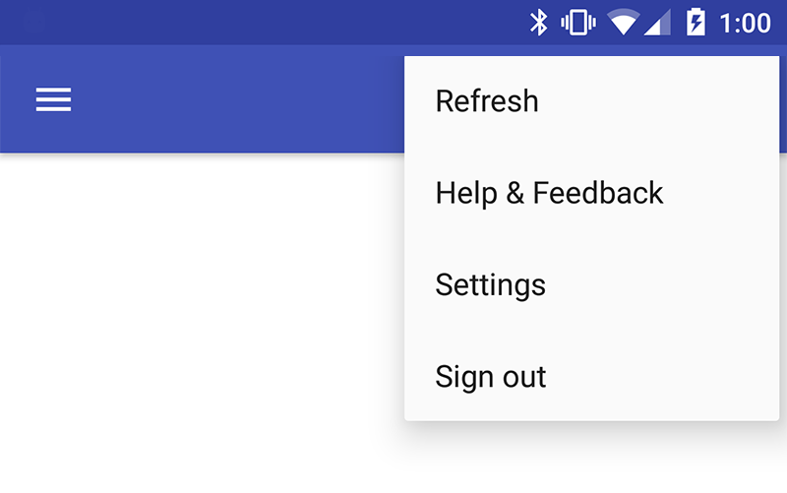This screenshot has width=787, height=493.
Task: Tap the cellular signal strength icon
Action: (x=657, y=22)
